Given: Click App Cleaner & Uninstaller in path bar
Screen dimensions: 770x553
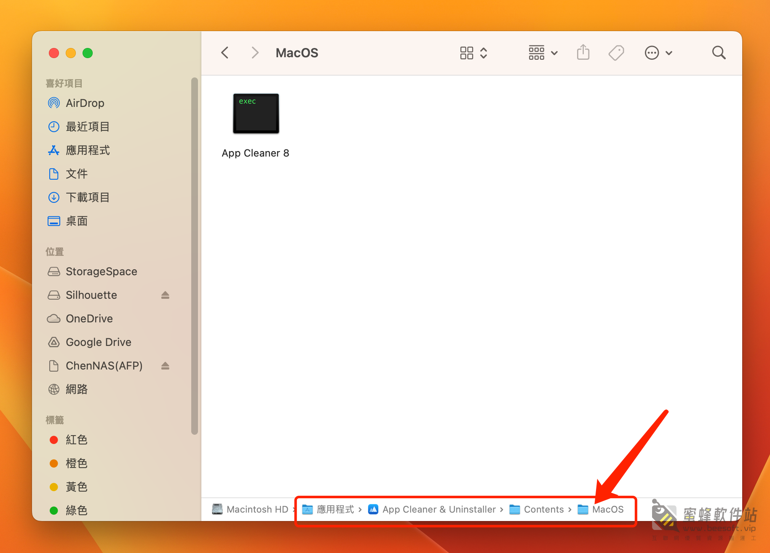Looking at the screenshot, I should click(x=439, y=509).
